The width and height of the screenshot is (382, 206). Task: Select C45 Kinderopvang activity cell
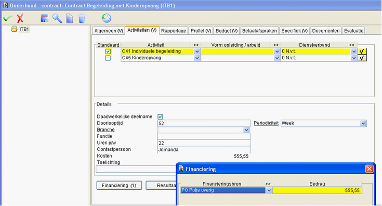coord(157,58)
